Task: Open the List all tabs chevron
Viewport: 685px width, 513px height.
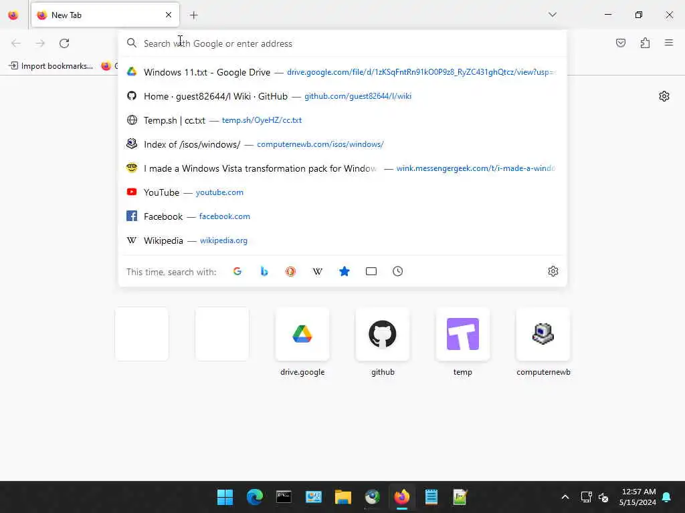Action: point(552,15)
